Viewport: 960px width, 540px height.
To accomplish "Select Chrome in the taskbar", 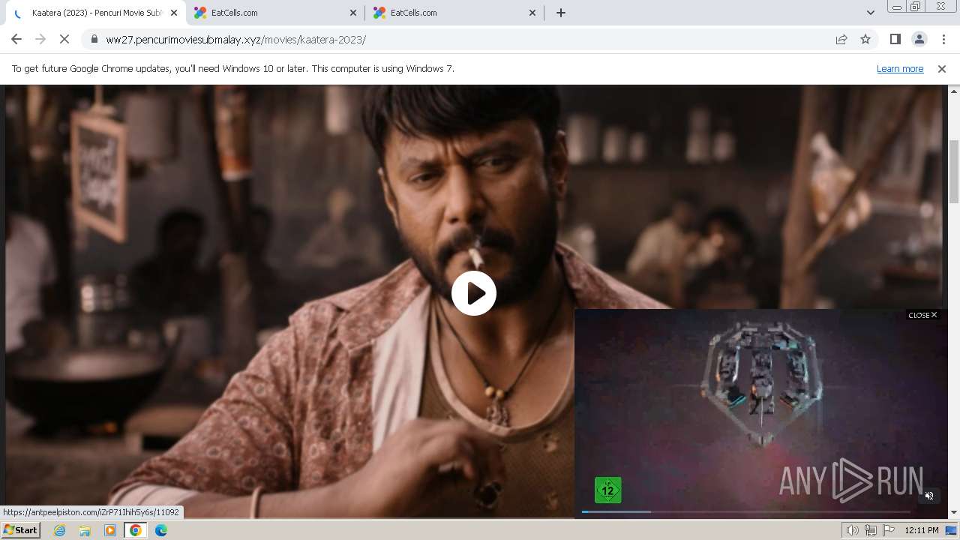I will tap(136, 530).
